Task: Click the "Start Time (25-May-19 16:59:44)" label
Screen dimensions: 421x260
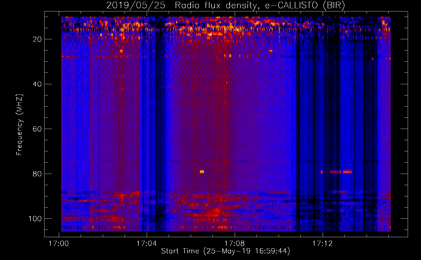Action: (x=226, y=251)
